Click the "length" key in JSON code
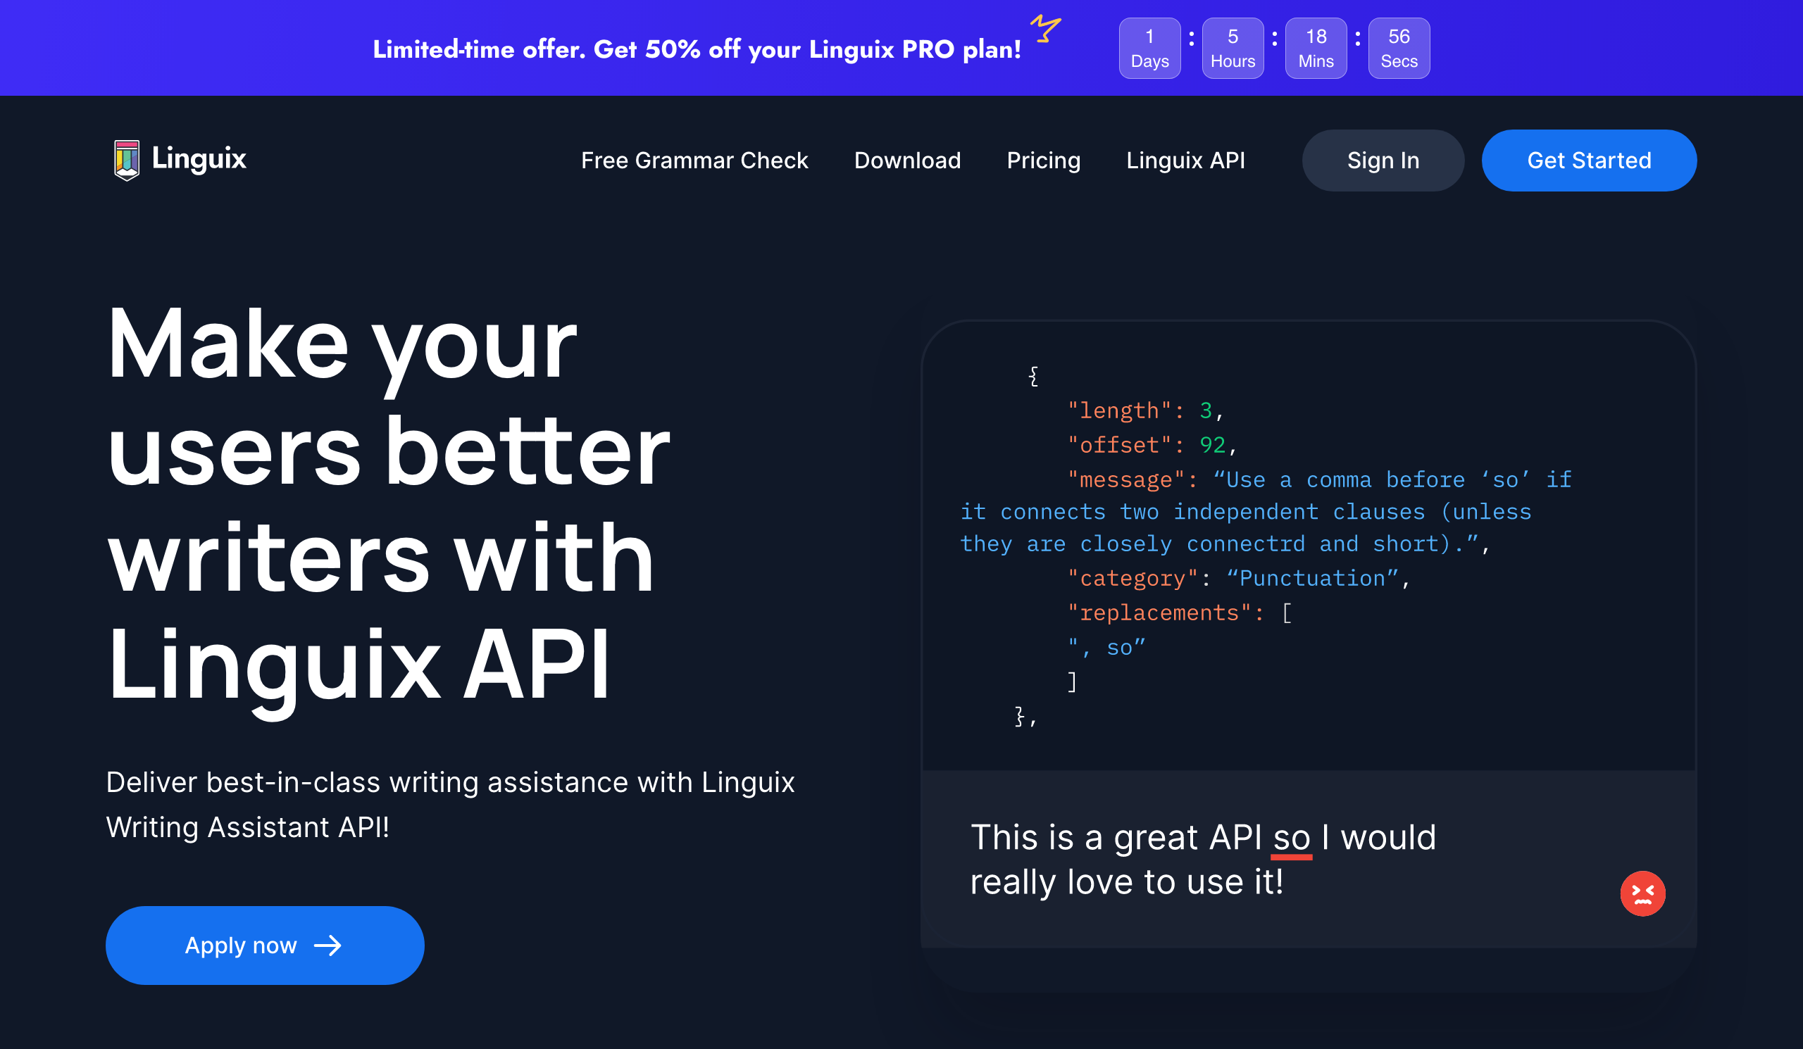This screenshot has height=1049, width=1803. (1120, 410)
